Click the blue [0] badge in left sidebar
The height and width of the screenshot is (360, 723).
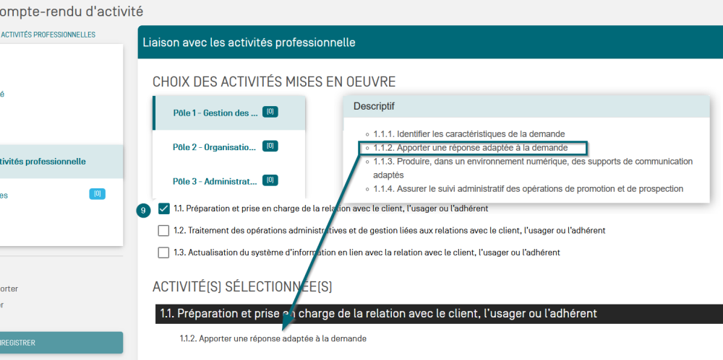click(x=97, y=194)
